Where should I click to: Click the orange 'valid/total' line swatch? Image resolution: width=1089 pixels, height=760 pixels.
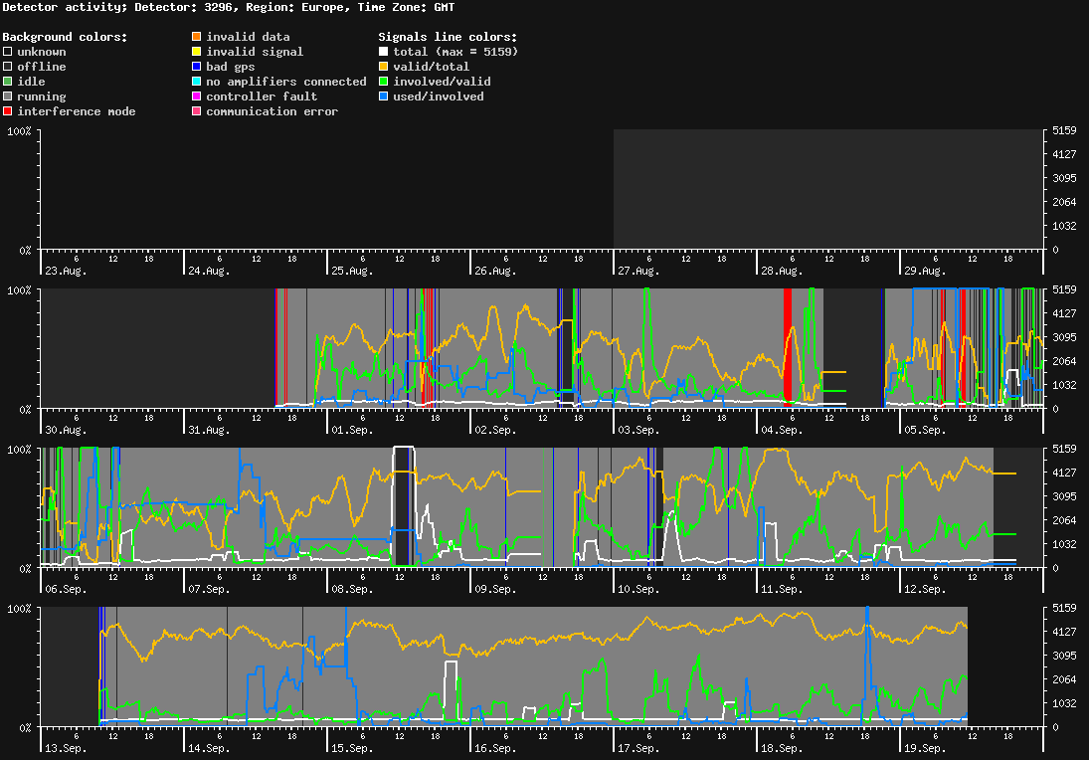383,67
